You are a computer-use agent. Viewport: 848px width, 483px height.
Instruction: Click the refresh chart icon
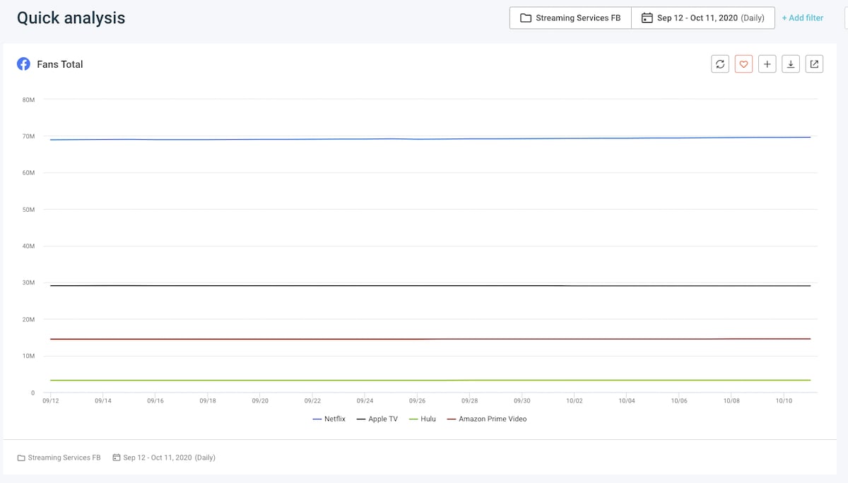720,64
